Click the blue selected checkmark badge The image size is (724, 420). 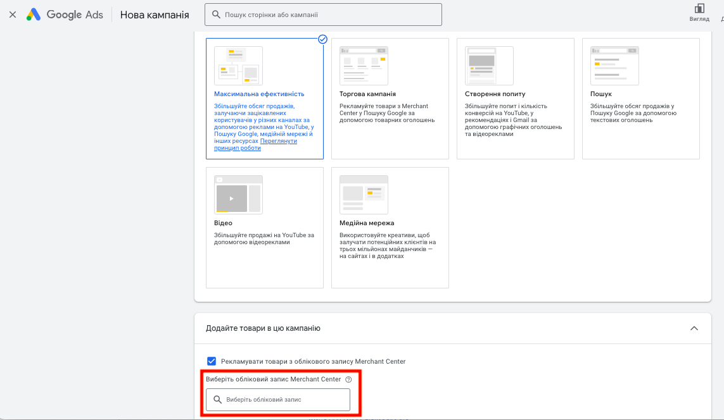pyautogui.click(x=323, y=39)
